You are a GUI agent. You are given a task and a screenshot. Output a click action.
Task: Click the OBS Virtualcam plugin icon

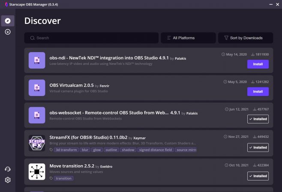[x=37, y=87]
